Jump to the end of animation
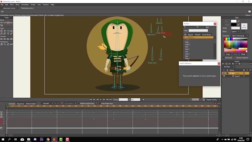 pos(110,100)
